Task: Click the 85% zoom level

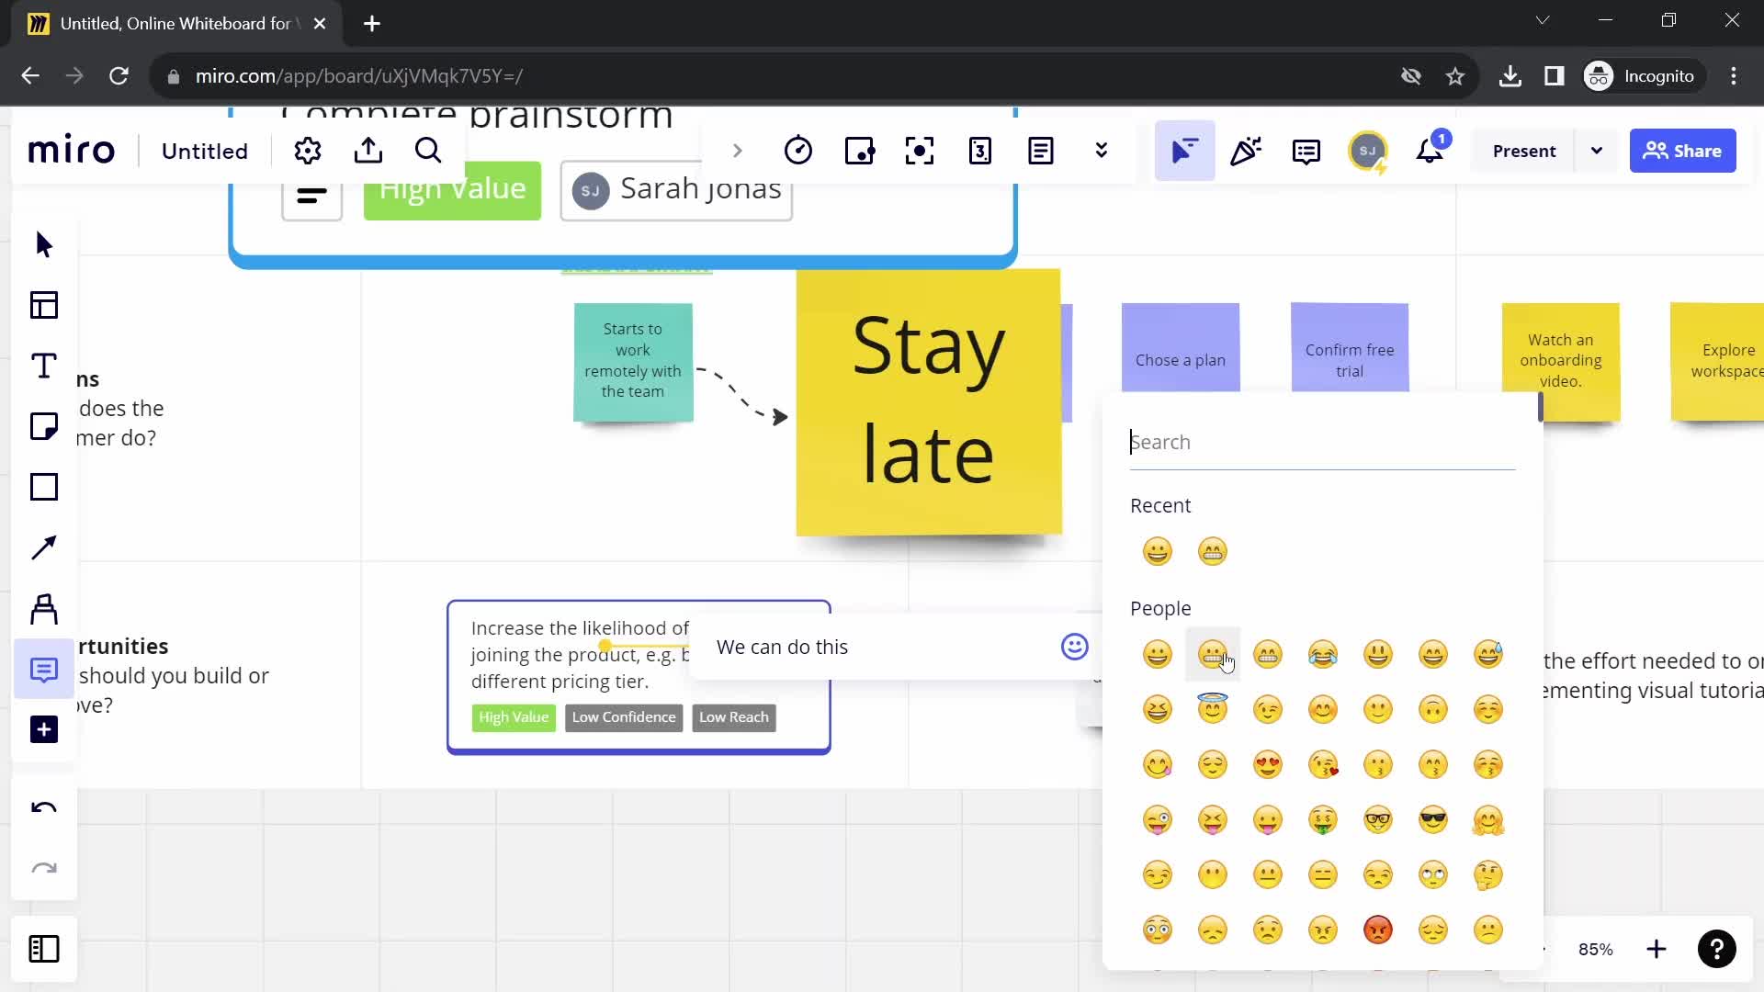Action: coord(1596,950)
